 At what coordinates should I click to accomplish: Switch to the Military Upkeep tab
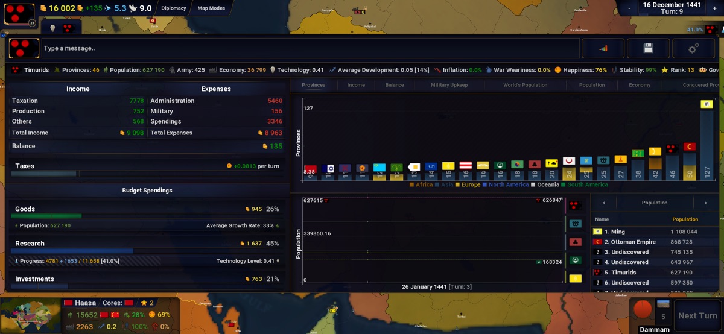point(449,85)
